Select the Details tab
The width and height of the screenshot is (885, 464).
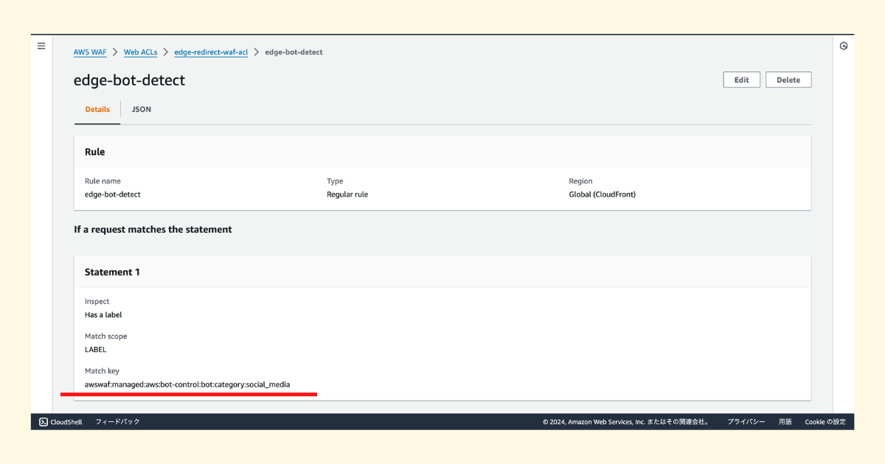point(97,109)
